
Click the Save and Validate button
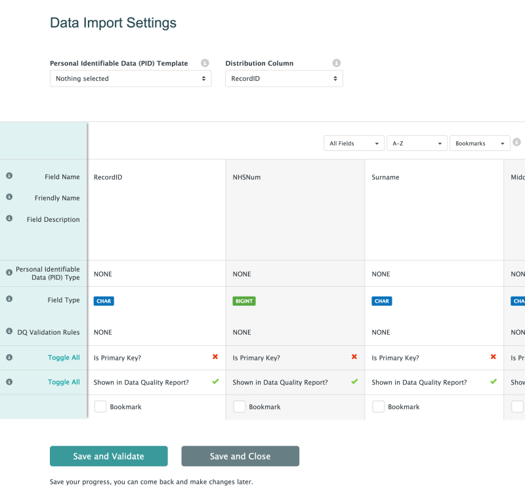[108, 456]
